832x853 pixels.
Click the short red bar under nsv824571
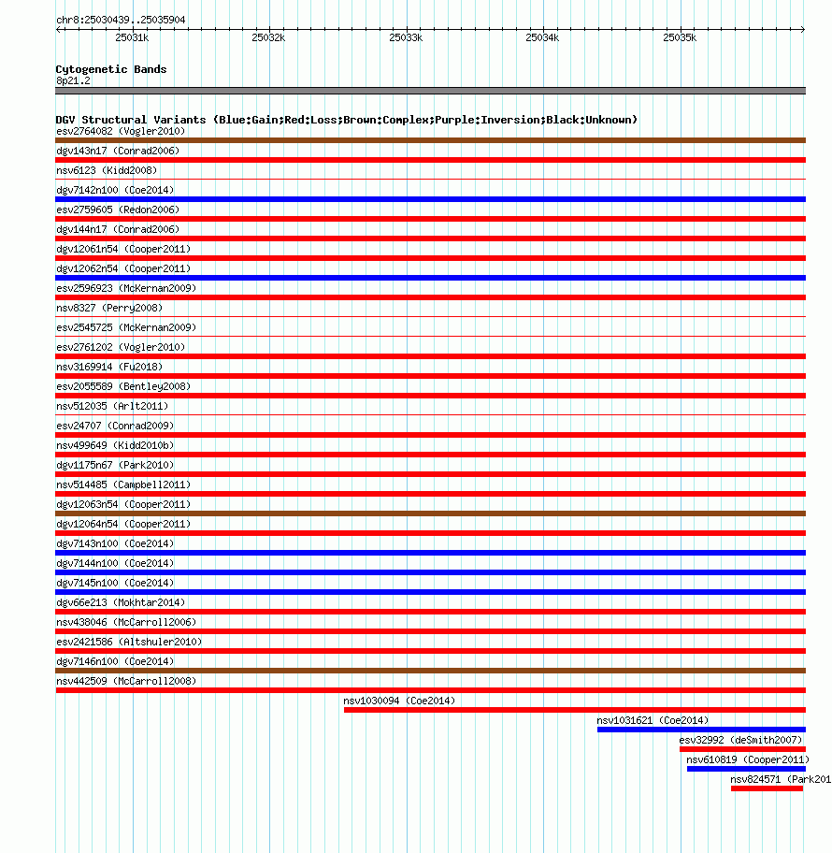pos(767,788)
